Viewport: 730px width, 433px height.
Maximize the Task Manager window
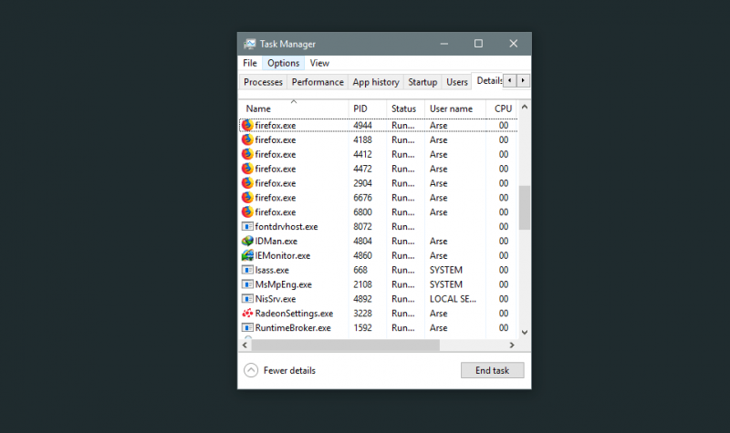(478, 44)
